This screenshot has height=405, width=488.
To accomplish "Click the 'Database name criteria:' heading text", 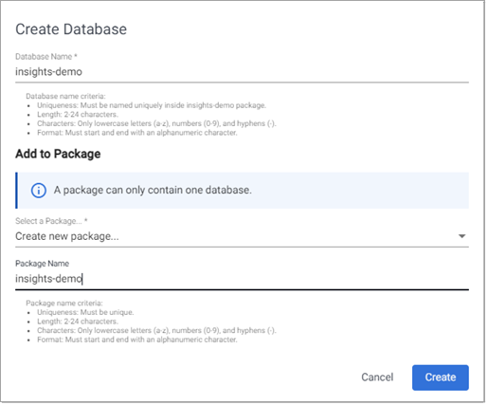I will [65, 96].
